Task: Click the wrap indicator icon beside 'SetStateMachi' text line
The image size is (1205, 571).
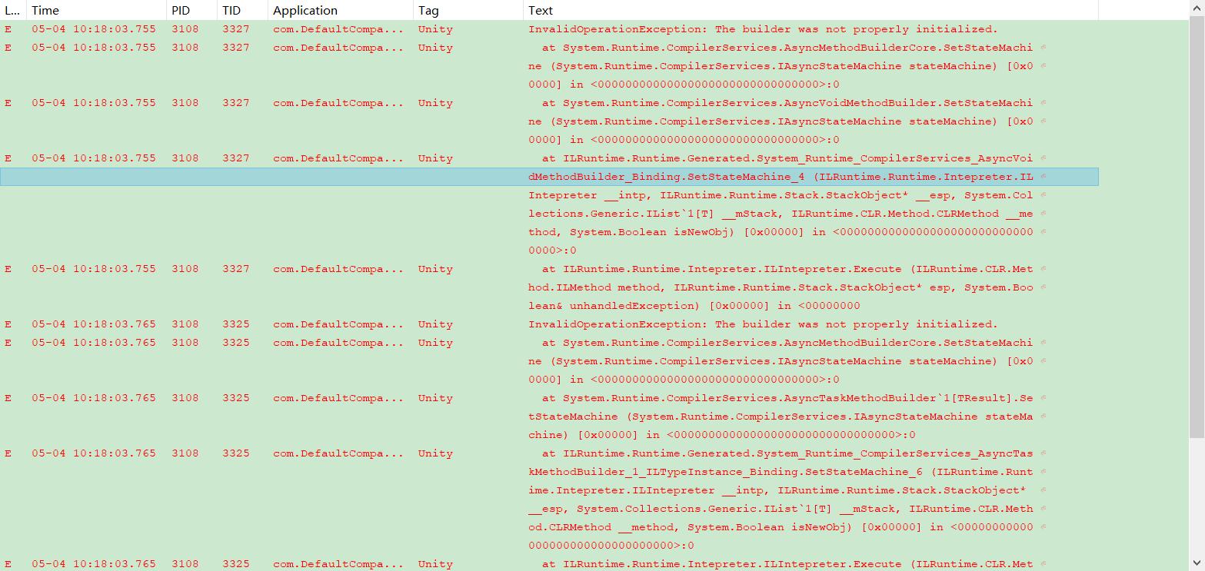Action: coord(1044,47)
